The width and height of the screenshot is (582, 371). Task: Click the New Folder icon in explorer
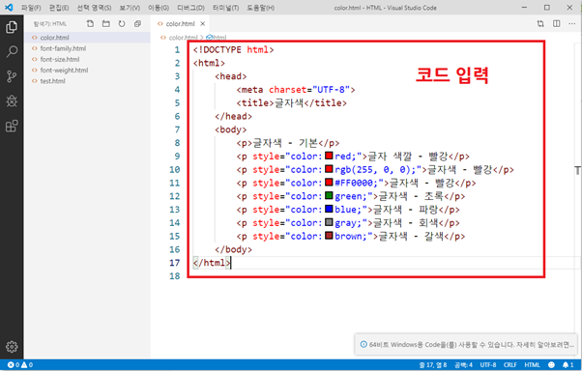(x=106, y=24)
